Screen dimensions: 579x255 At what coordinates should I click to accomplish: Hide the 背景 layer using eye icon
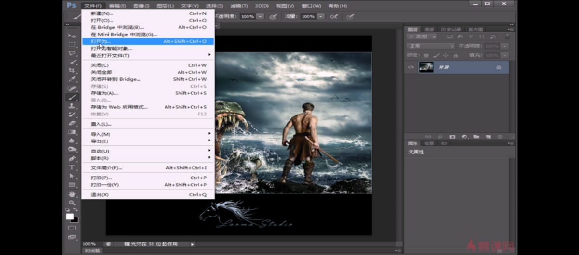(411, 67)
